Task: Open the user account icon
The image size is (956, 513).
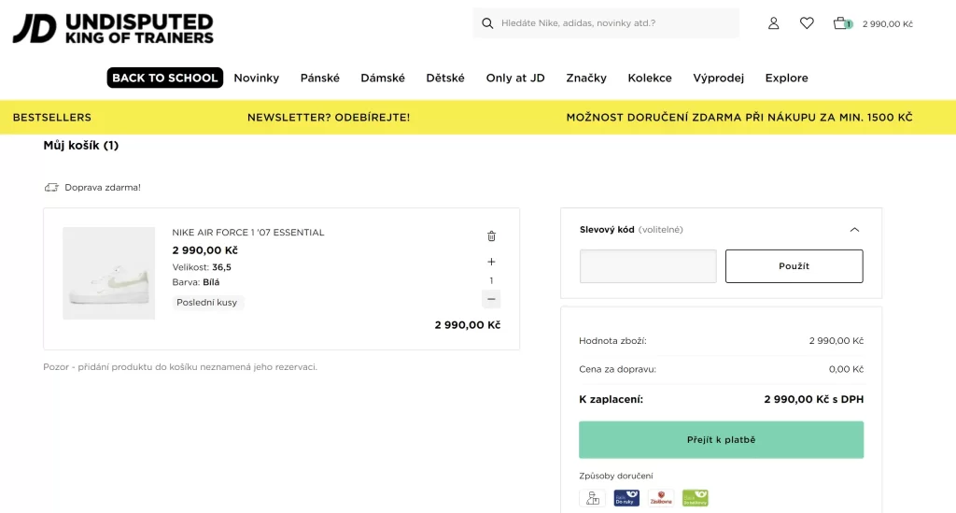Action: click(x=773, y=23)
